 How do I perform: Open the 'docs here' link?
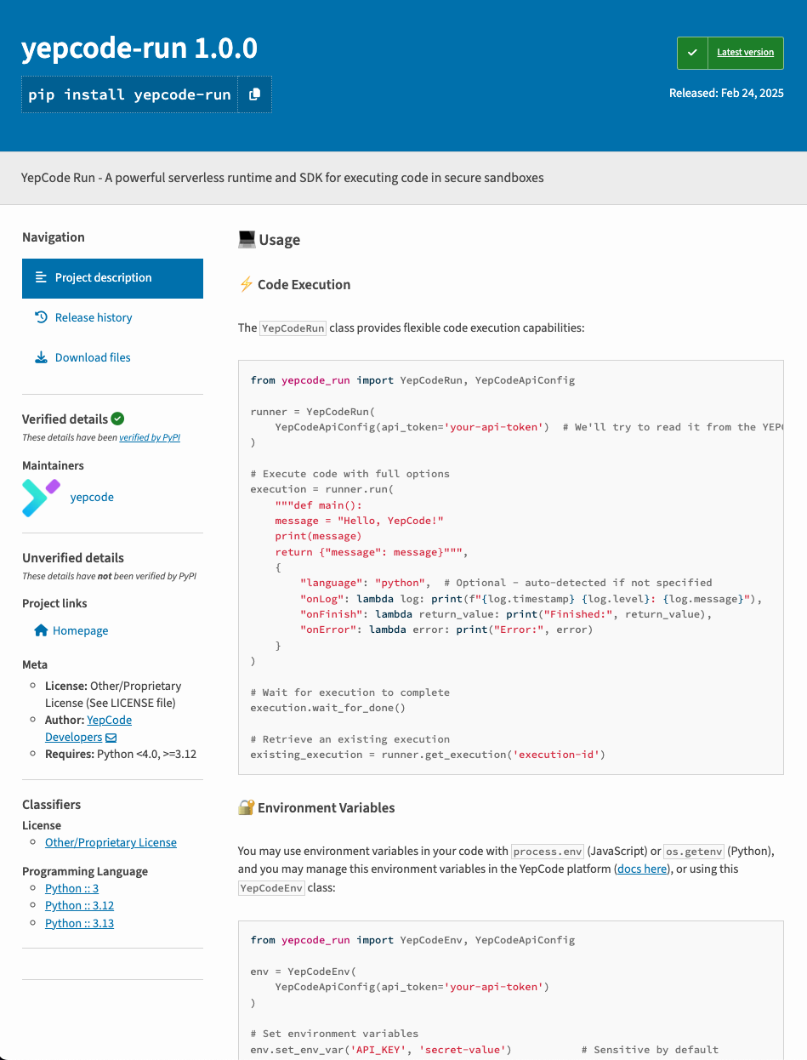pos(642,869)
